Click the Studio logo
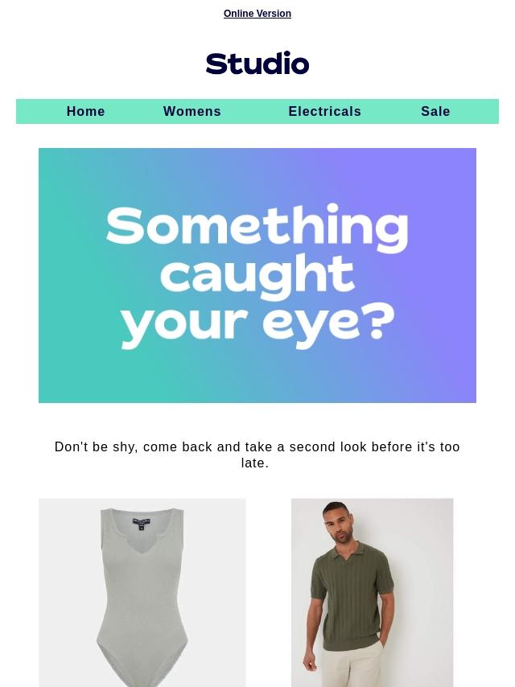 pos(257,63)
